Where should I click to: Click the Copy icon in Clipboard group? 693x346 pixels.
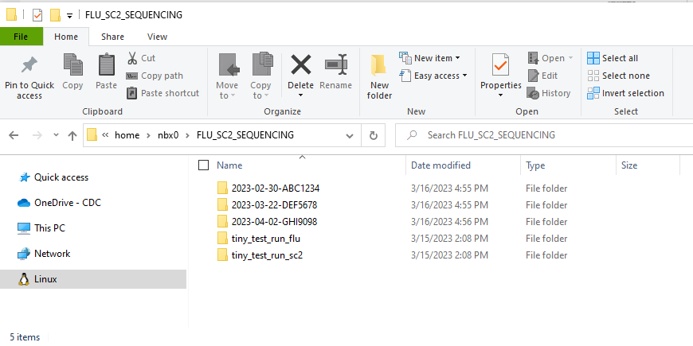coord(72,66)
